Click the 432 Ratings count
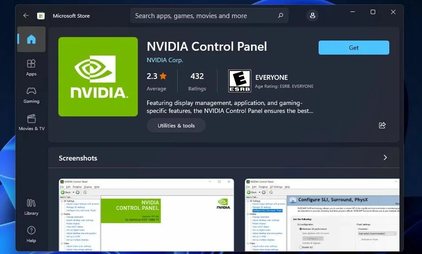422x254 pixels. coord(197,82)
